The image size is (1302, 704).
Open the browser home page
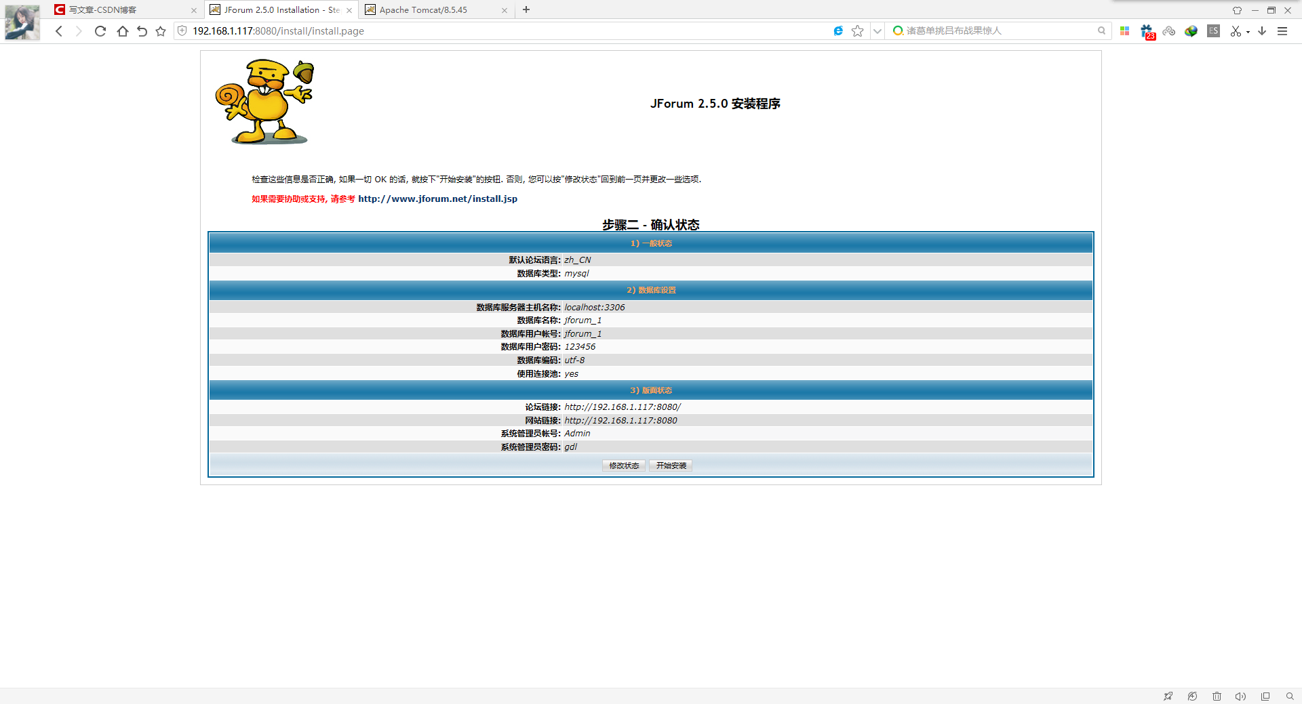(x=122, y=31)
